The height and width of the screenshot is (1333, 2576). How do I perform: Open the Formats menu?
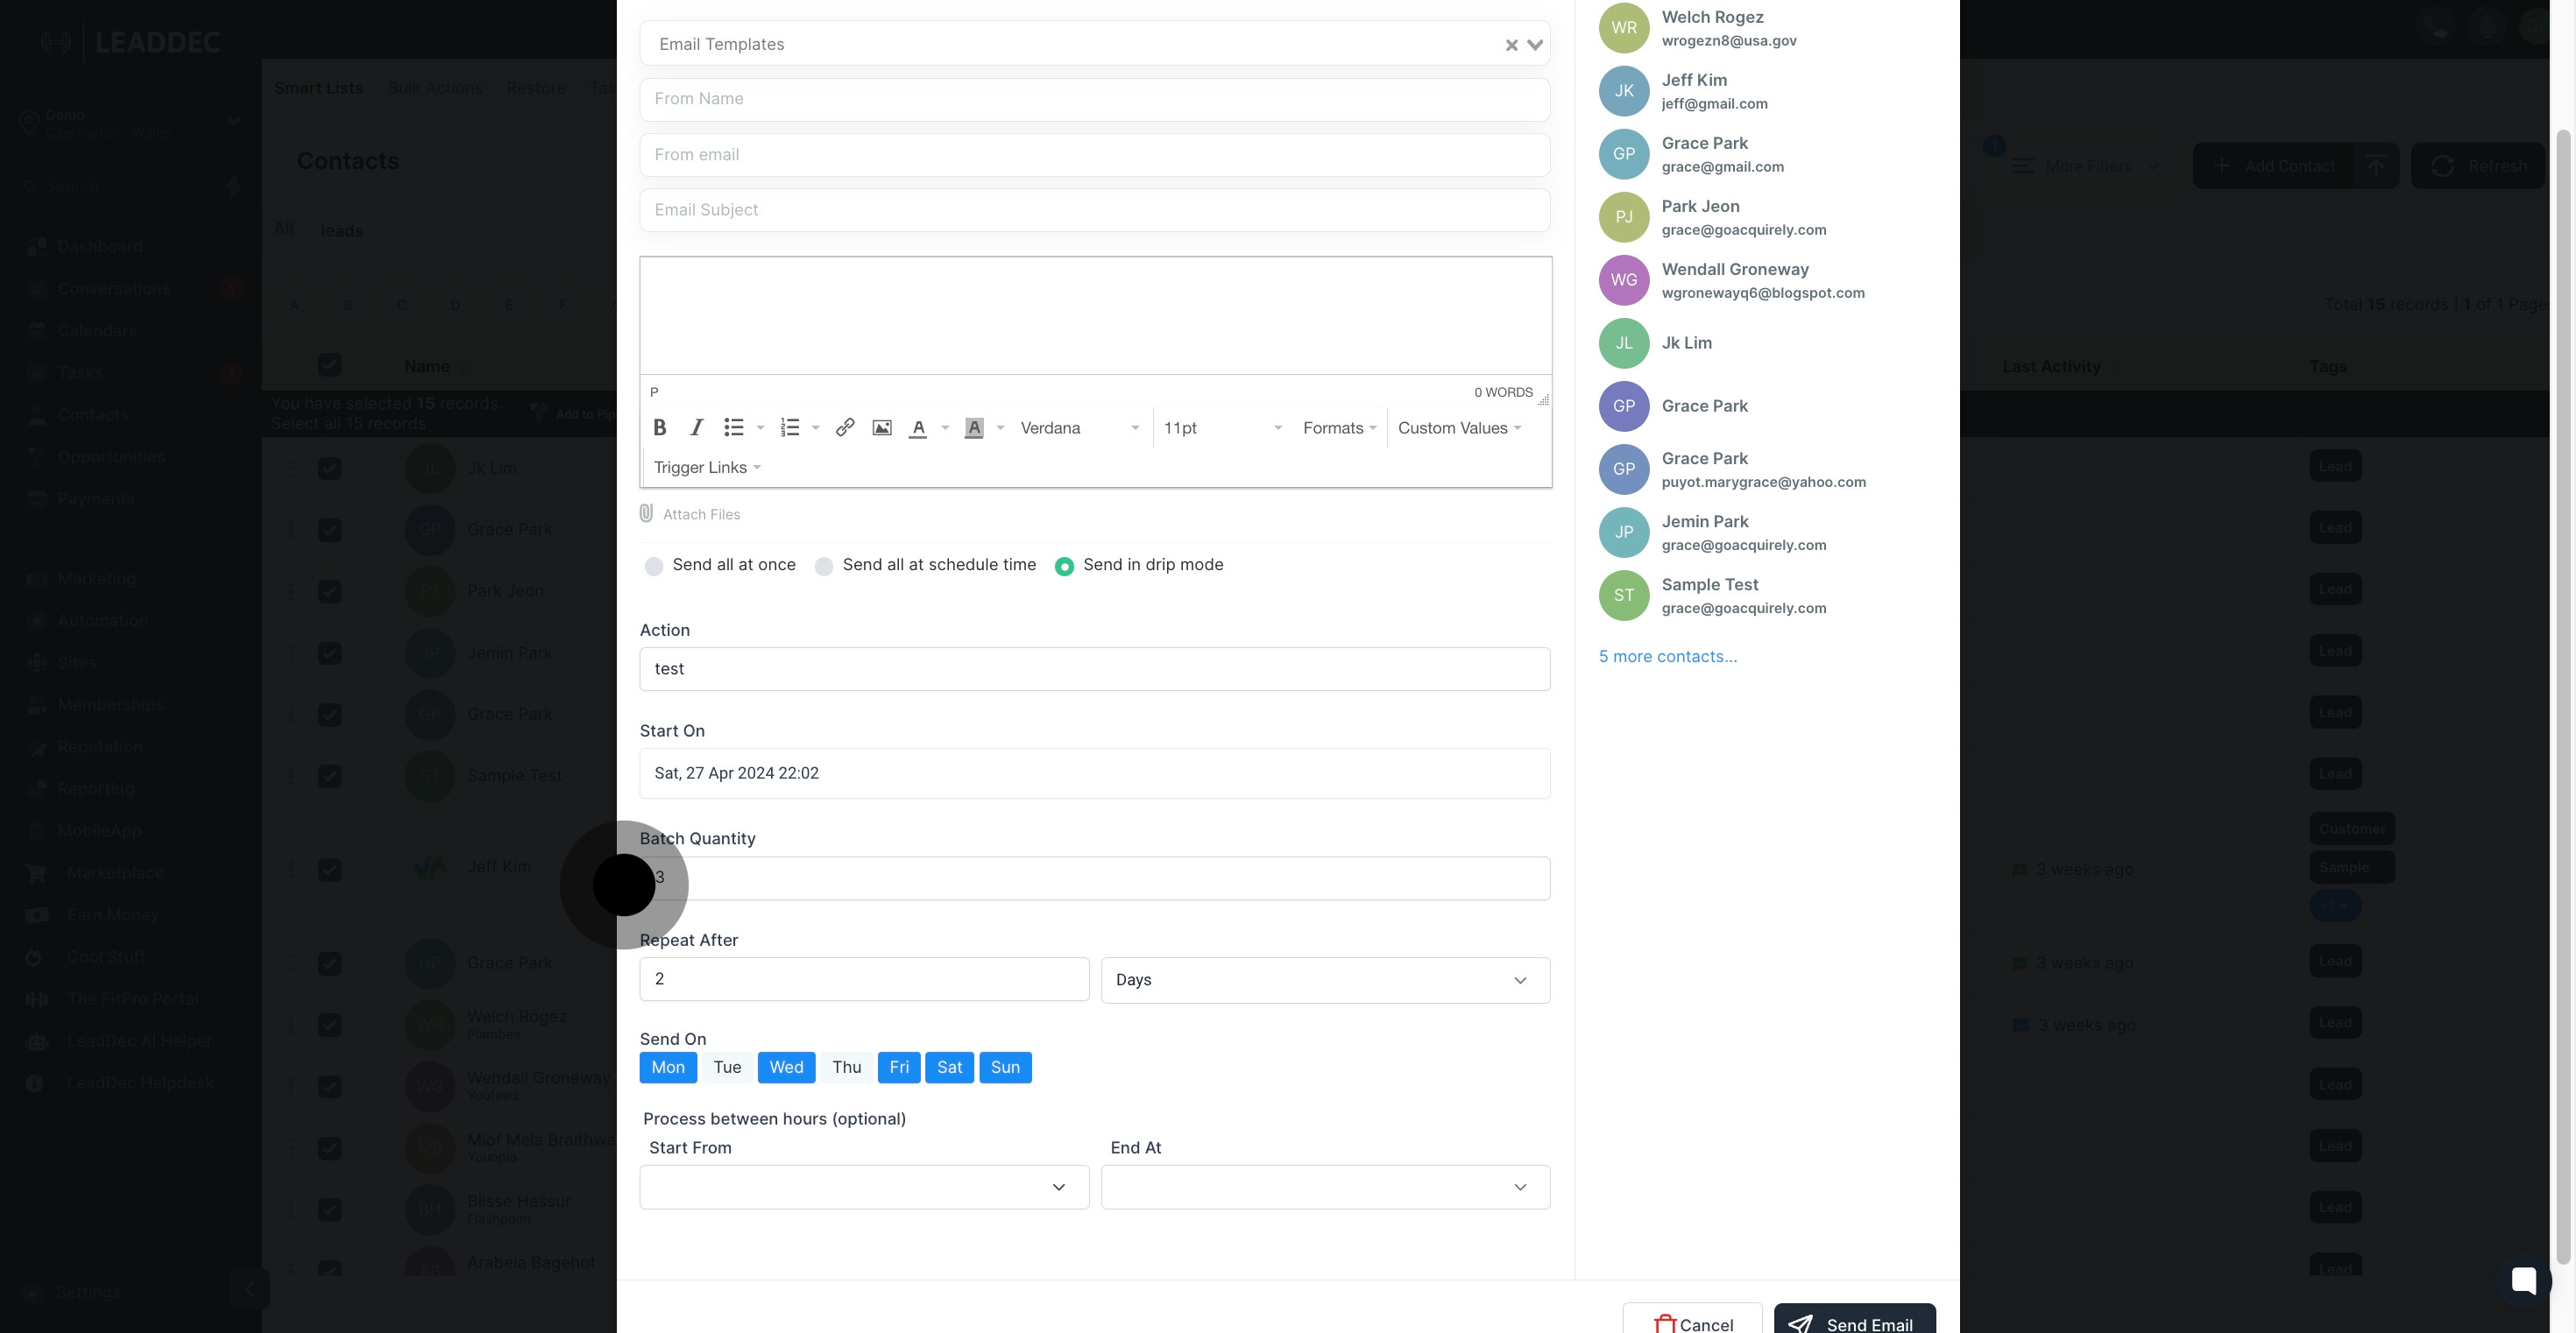pos(1340,427)
